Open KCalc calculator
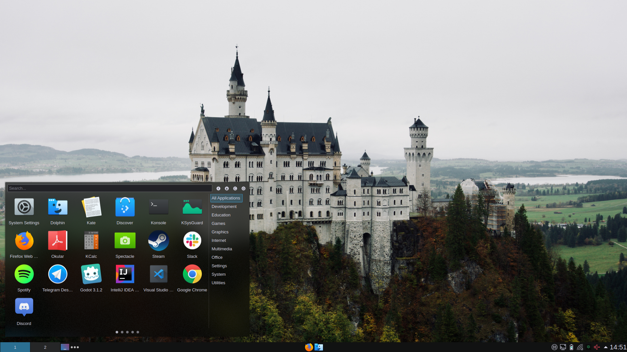 coord(91,244)
